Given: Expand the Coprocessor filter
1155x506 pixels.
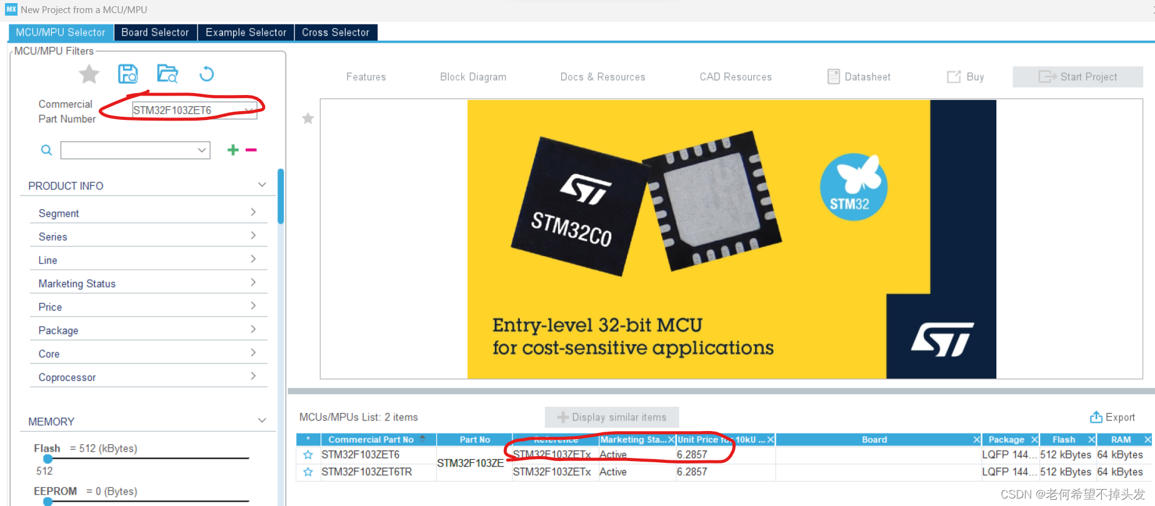Looking at the screenshot, I should click(253, 376).
